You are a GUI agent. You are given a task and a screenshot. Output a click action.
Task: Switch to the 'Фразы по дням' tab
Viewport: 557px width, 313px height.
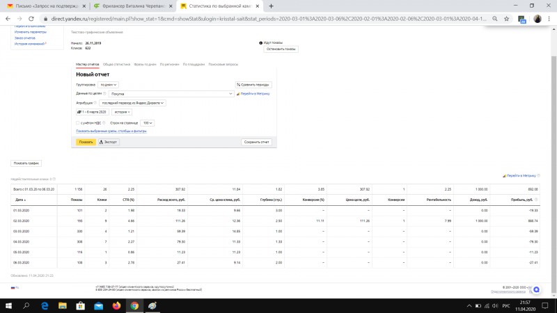point(145,64)
